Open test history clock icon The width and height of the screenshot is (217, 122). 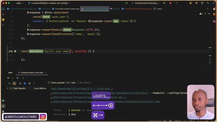[x=29, y=83]
